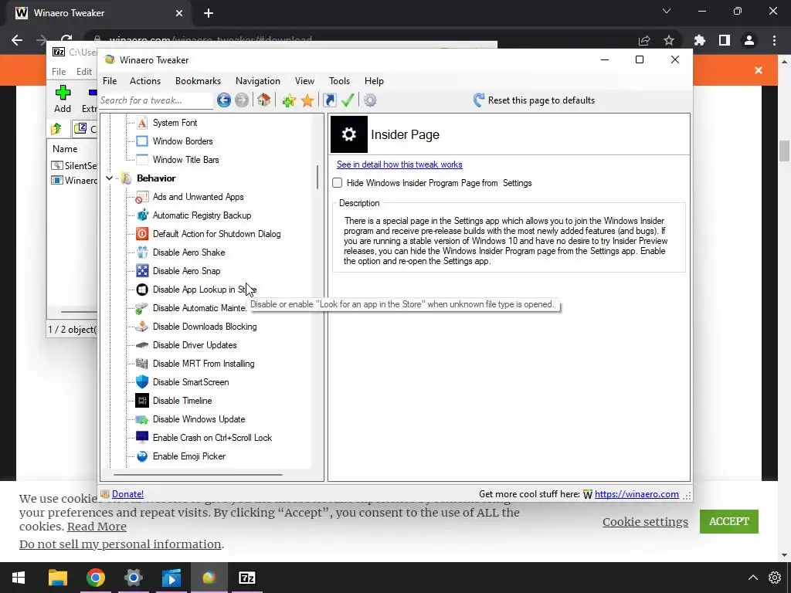Select Disable App Lookup in Store item
791x593 pixels.
(x=204, y=290)
